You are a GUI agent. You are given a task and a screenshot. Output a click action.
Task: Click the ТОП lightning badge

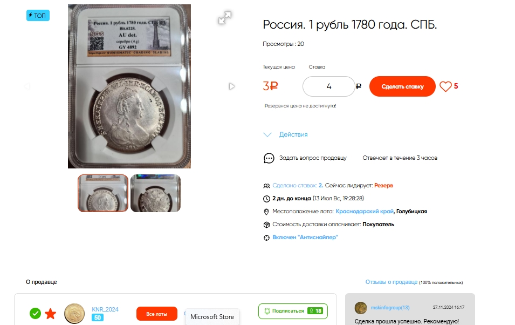[38, 16]
